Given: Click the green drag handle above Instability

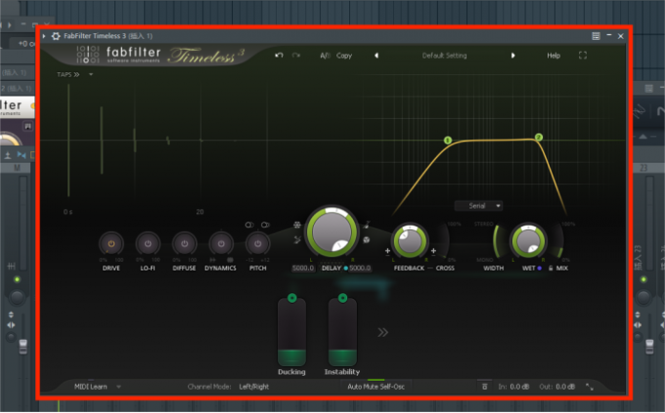Looking at the screenshot, I should (342, 298).
